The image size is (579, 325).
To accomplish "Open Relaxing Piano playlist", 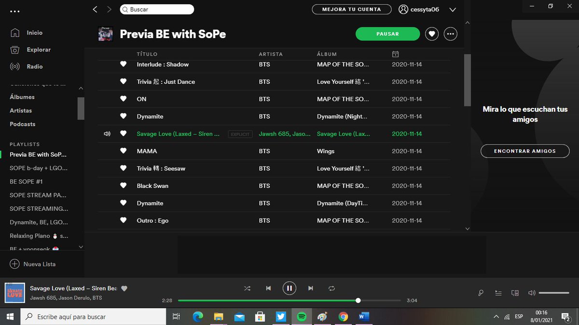I will [39, 236].
